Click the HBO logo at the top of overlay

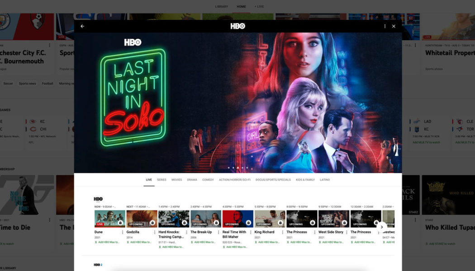pyautogui.click(x=238, y=26)
